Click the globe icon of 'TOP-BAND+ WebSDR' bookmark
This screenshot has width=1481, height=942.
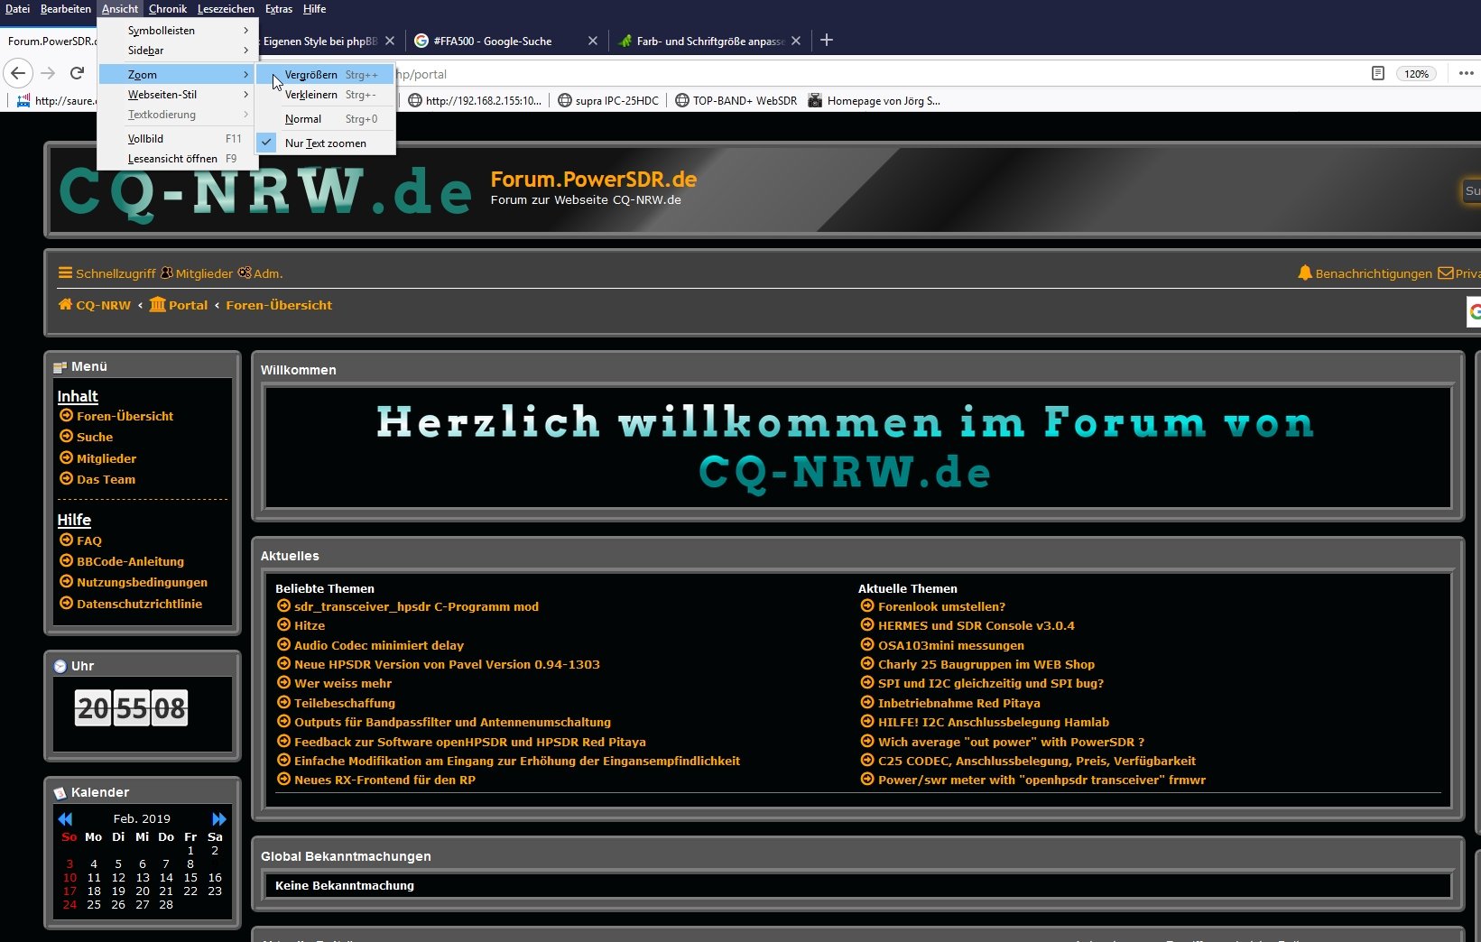682,100
